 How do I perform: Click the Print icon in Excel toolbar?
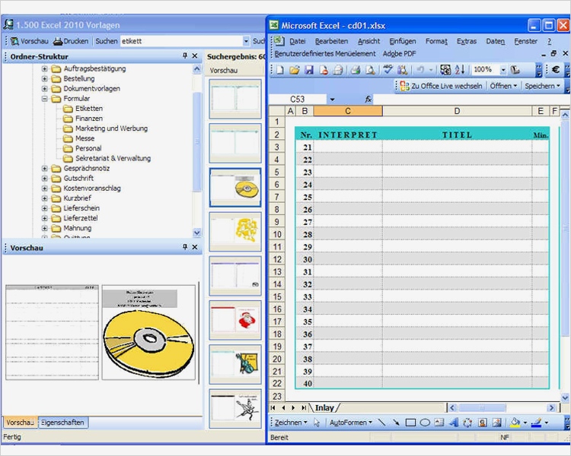356,70
